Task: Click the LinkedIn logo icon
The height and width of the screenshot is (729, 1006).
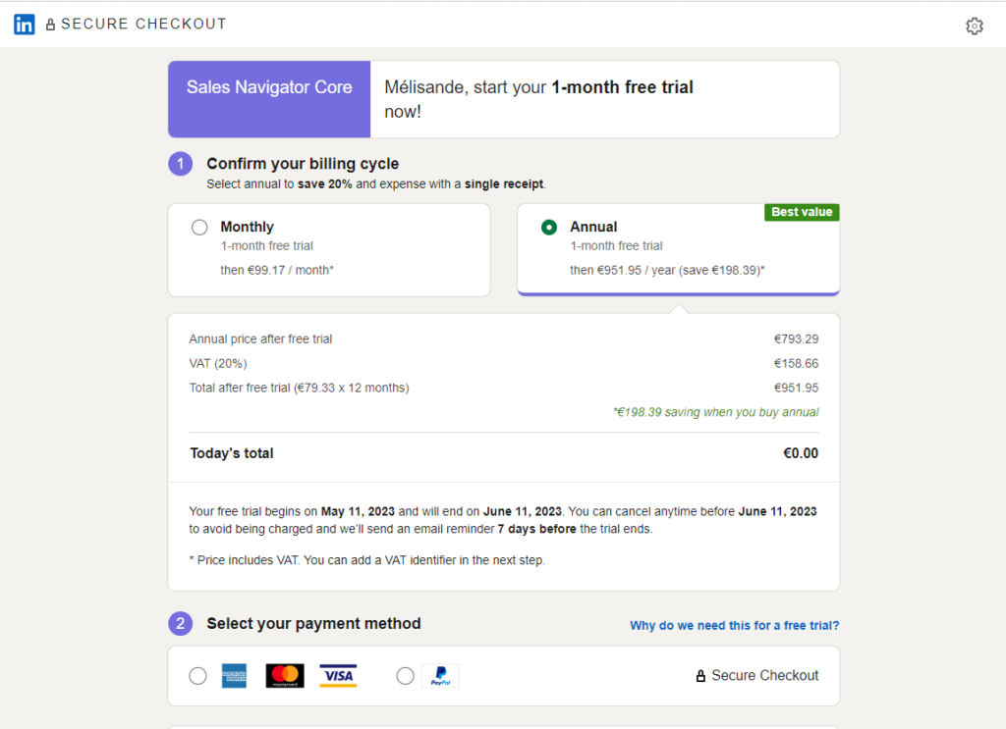Action: (25, 25)
